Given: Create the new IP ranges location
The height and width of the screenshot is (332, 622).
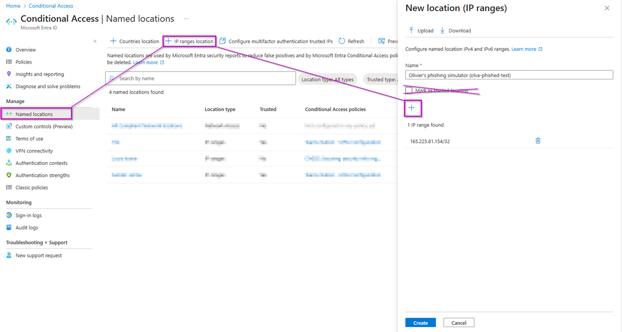Looking at the screenshot, I should click(420, 322).
